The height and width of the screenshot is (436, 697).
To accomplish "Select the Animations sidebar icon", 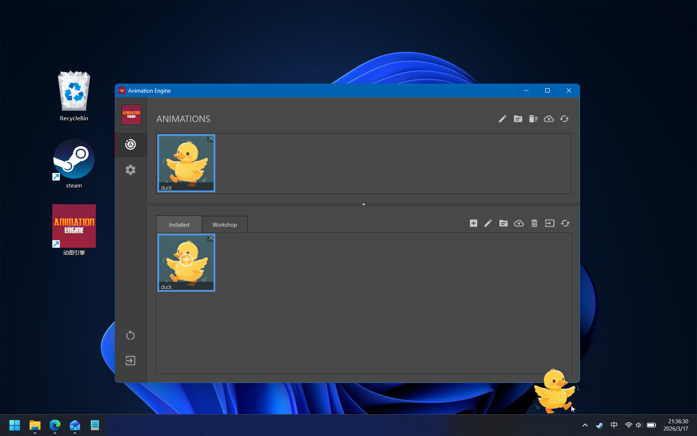I will [130, 145].
